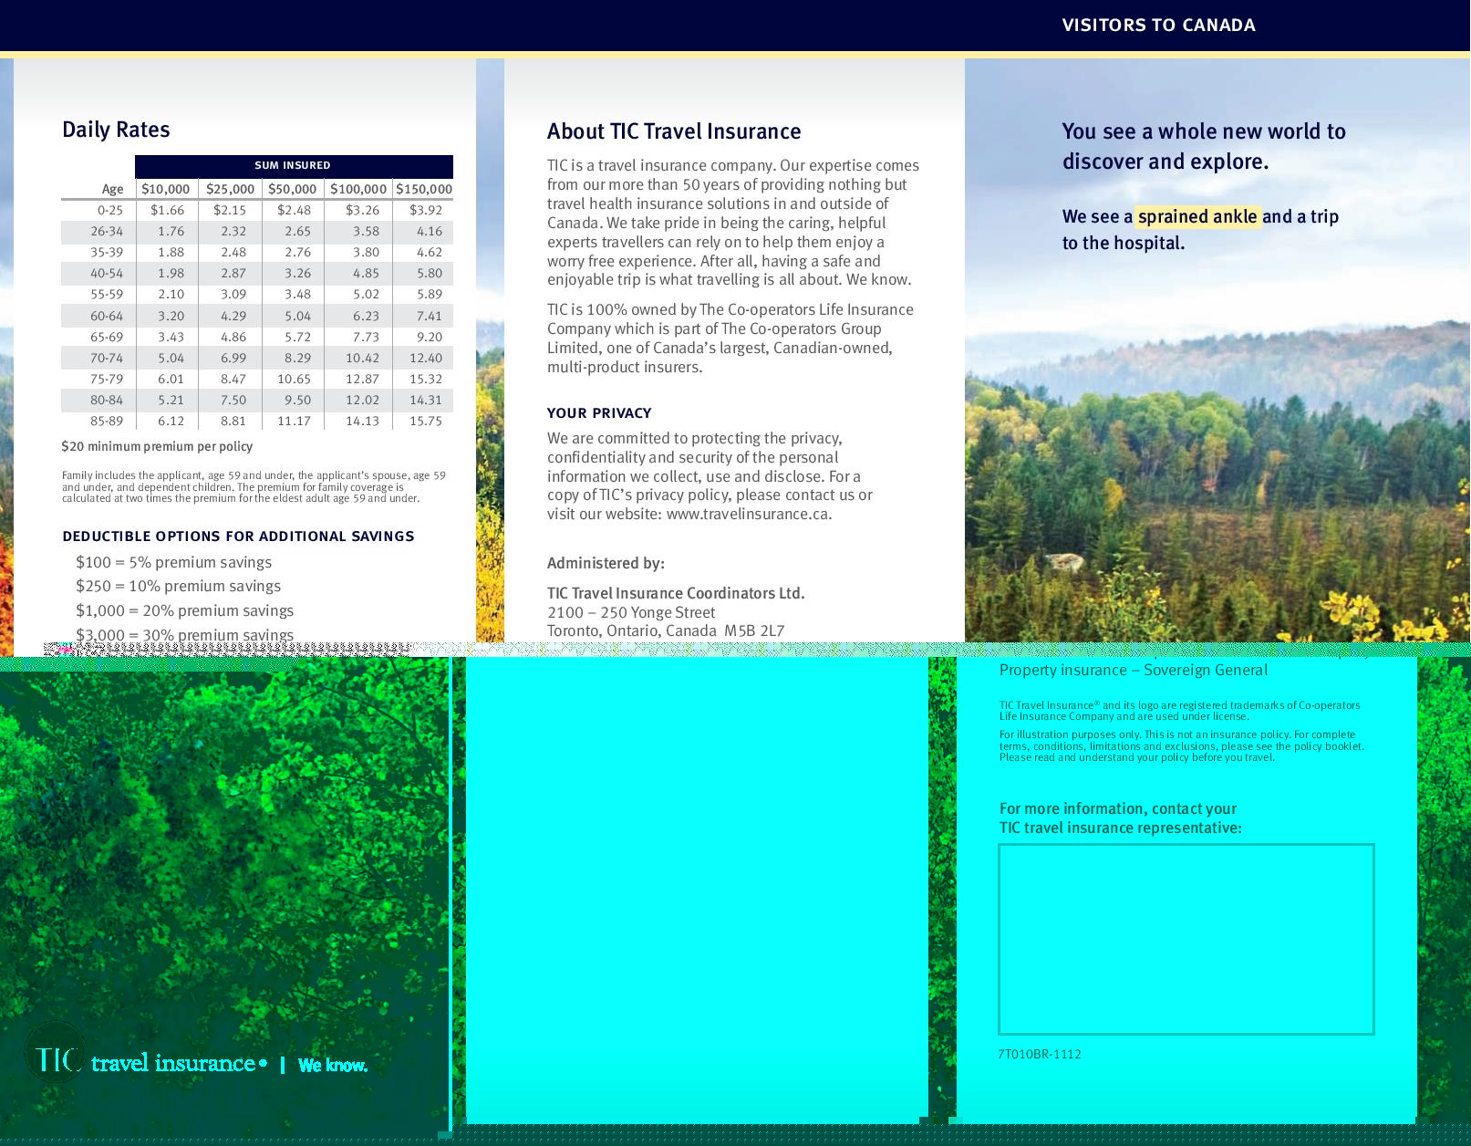The image size is (1471, 1146).
Task: Select the '$100,000' column header
Action: pyautogui.click(x=358, y=189)
